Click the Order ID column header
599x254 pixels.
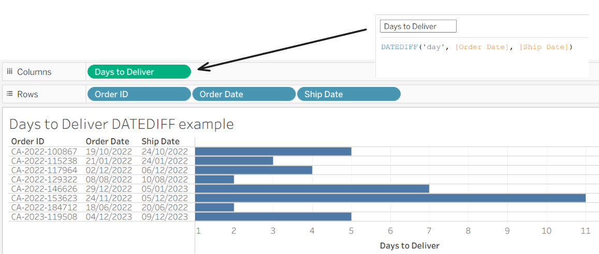[27, 141]
